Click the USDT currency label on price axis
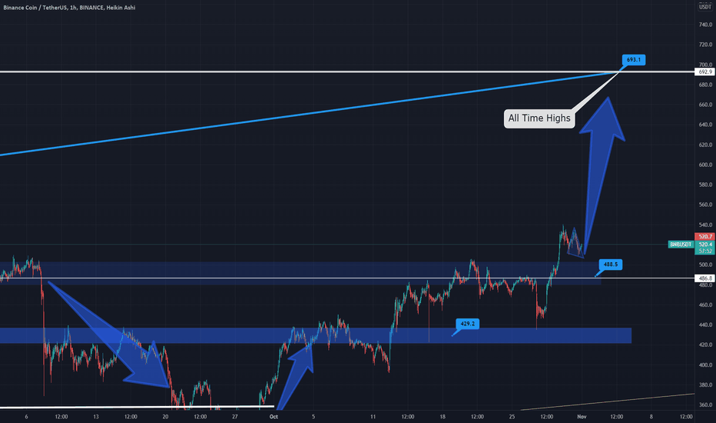The height and width of the screenshot is (423, 716). 705,7
